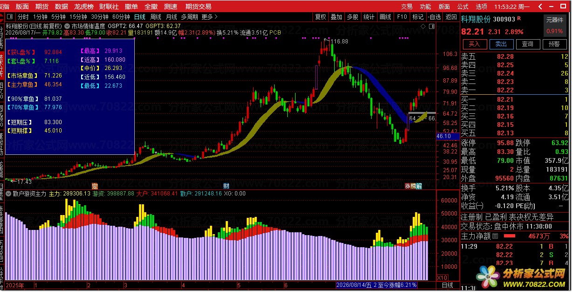Click the 榜 marker near the chart bottom

click(x=413, y=186)
